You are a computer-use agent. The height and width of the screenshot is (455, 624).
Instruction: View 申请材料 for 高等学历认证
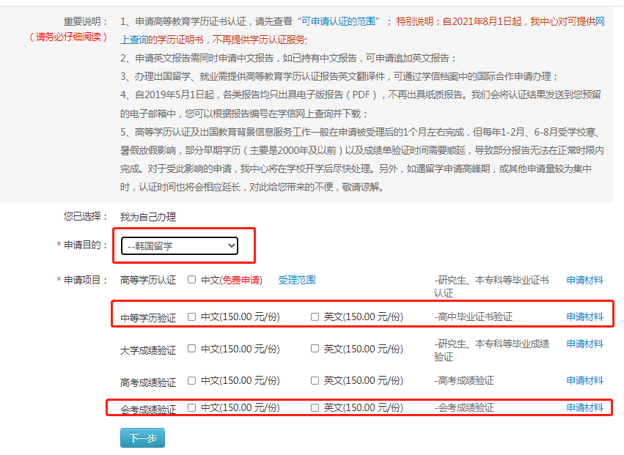point(585,280)
